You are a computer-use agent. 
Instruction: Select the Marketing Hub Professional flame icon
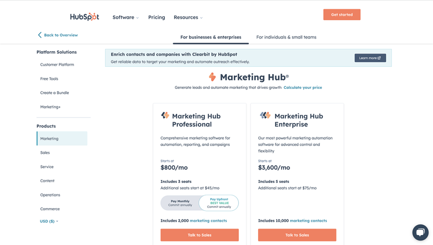click(x=165, y=115)
